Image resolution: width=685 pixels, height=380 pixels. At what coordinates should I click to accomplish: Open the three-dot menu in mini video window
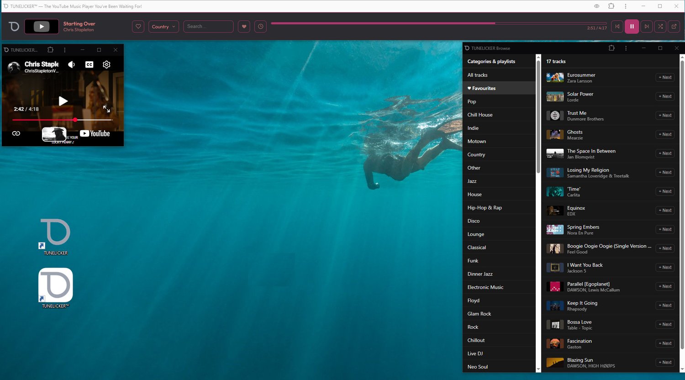tap(65, 50)
